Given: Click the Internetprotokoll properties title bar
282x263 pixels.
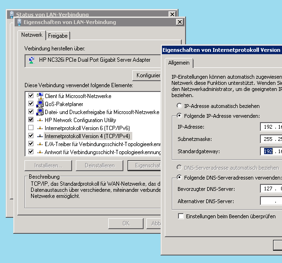Looking at the screenshot, I should click(222, 50).
